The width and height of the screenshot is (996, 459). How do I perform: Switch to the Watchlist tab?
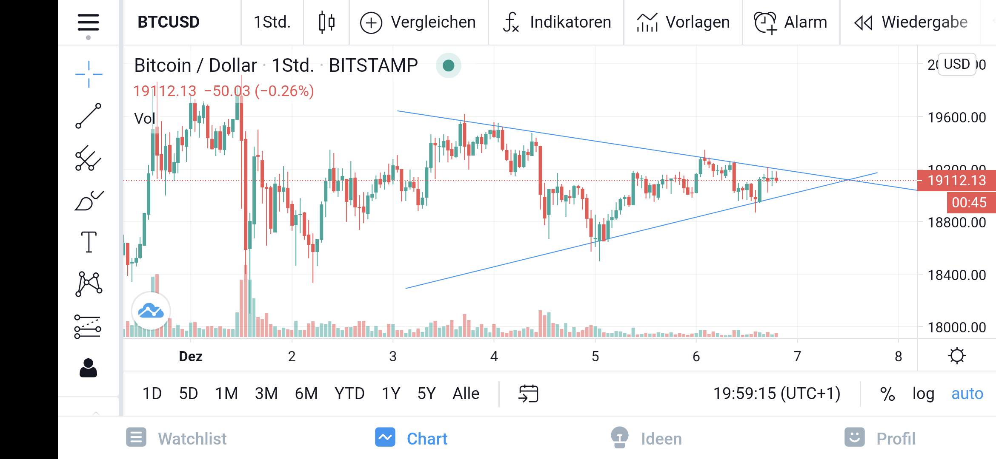(x=176, y=438)
